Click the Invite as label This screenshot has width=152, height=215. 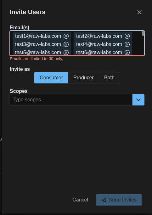20,69
